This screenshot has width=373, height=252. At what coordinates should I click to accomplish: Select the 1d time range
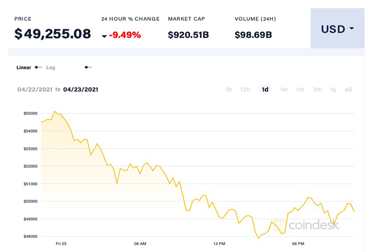pyautogui.click(x=265, y=90)
